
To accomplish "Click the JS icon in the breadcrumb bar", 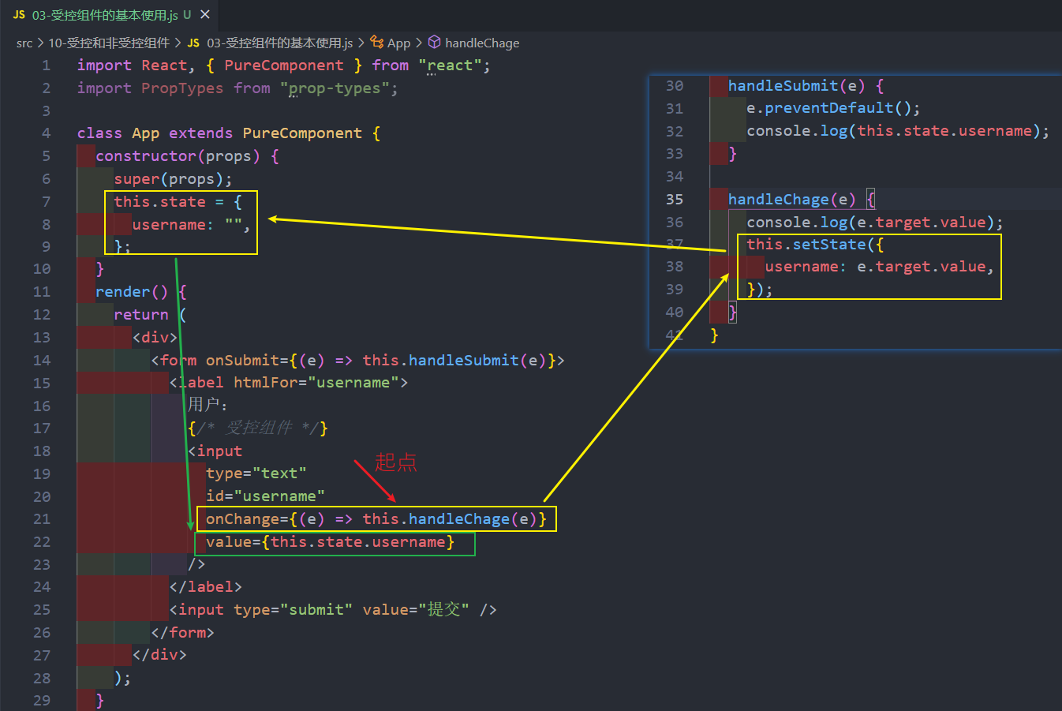I will [194, 43].
